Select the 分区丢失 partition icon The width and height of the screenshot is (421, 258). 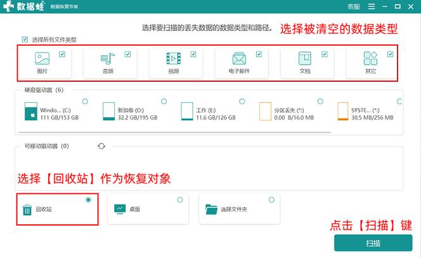265,111
